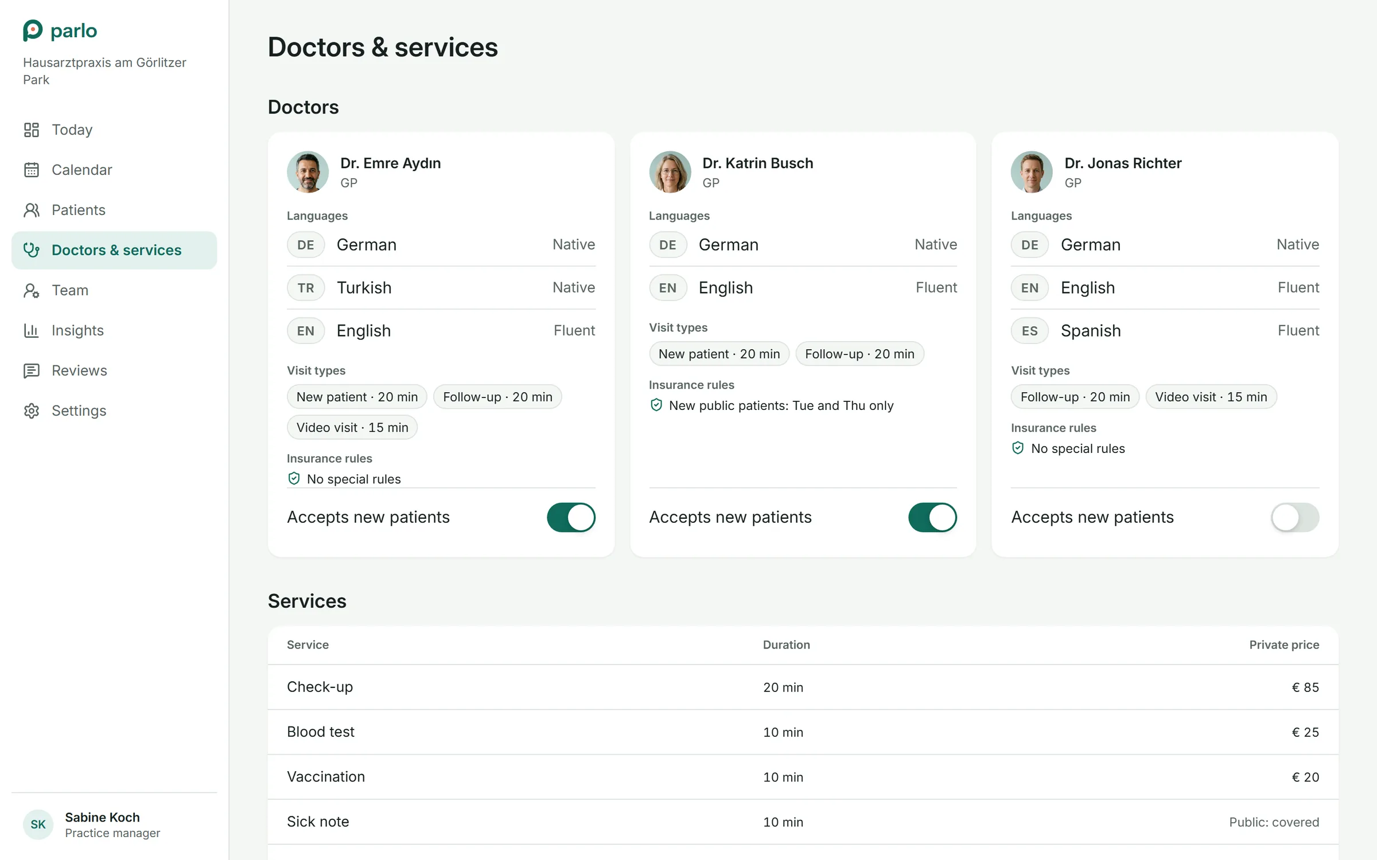1377x860 pixels.
Task: Click the Settings gear icon
Action: pos(32,411)
